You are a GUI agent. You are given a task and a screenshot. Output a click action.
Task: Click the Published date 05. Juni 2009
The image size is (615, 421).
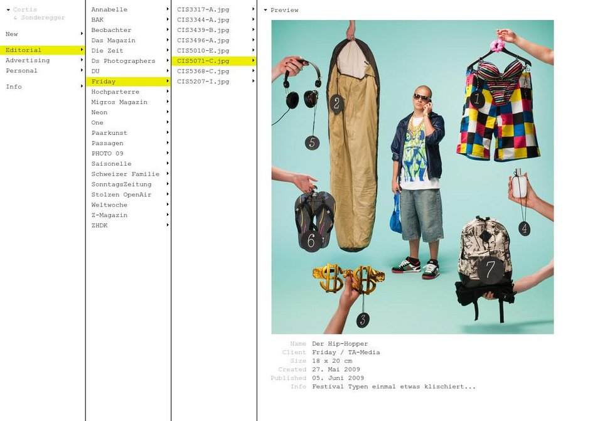coord(338,378)
